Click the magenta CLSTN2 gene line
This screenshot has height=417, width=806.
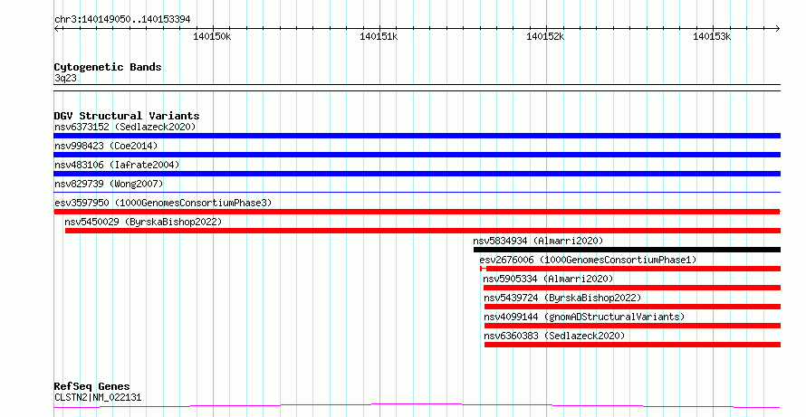click(417, 406)
